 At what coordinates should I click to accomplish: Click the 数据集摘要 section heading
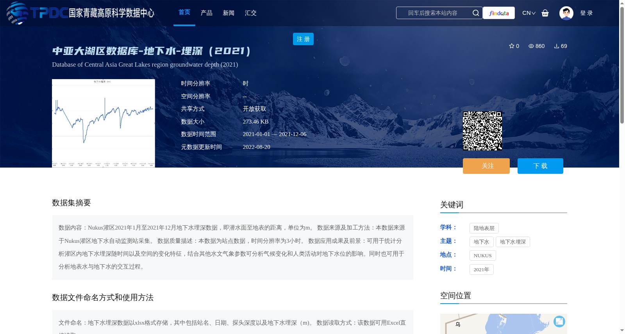(71, 203)
